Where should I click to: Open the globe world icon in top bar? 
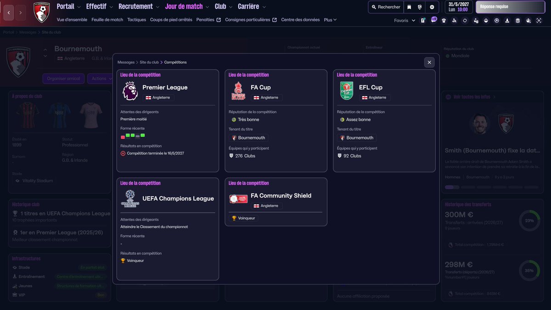point(420,7)
